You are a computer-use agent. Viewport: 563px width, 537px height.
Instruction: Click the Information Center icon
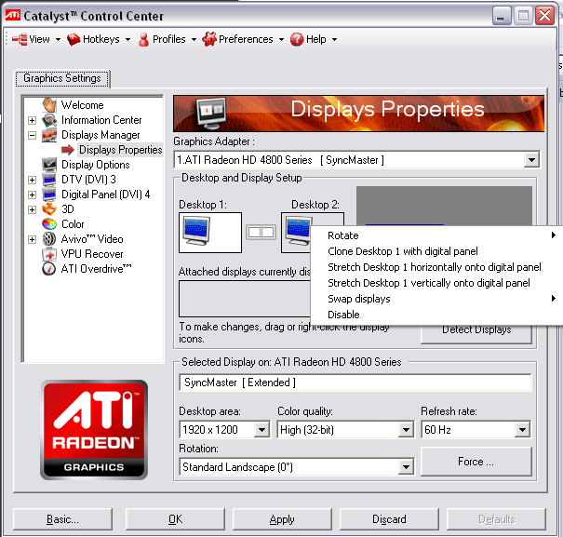(49, 120)
